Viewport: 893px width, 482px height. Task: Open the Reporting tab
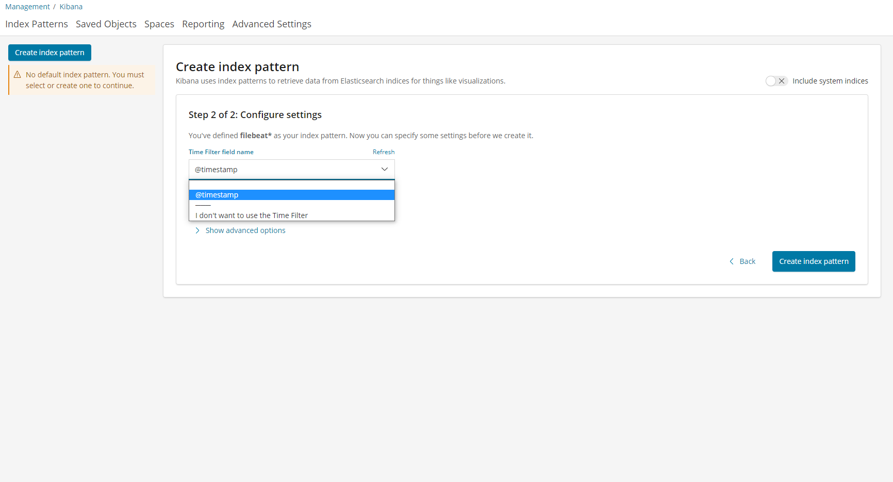click(203, 24)
